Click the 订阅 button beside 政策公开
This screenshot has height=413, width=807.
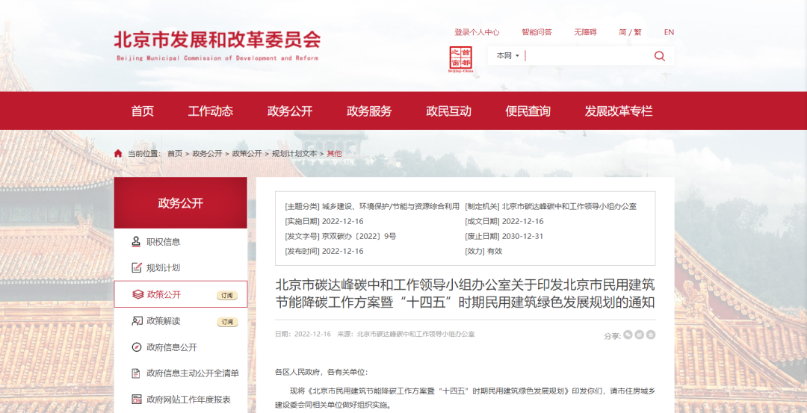click(227, 295)
